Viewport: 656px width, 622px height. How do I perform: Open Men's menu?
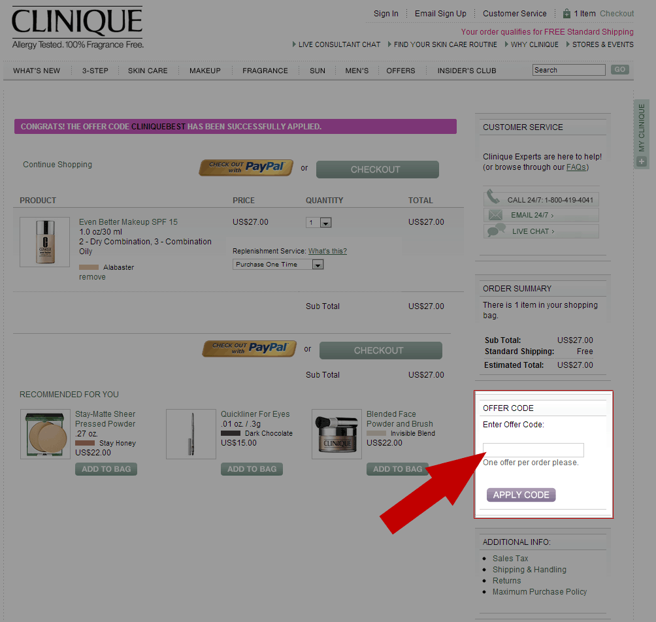coord(357,71)
